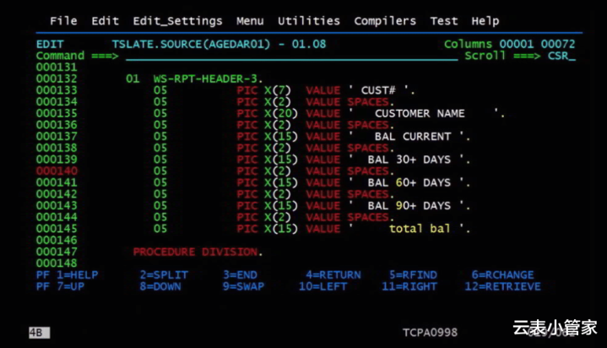Click the BAL 90+ DAYS literal
The width and height of the screenshot is (607, 348).
click(x=409, y=205)
